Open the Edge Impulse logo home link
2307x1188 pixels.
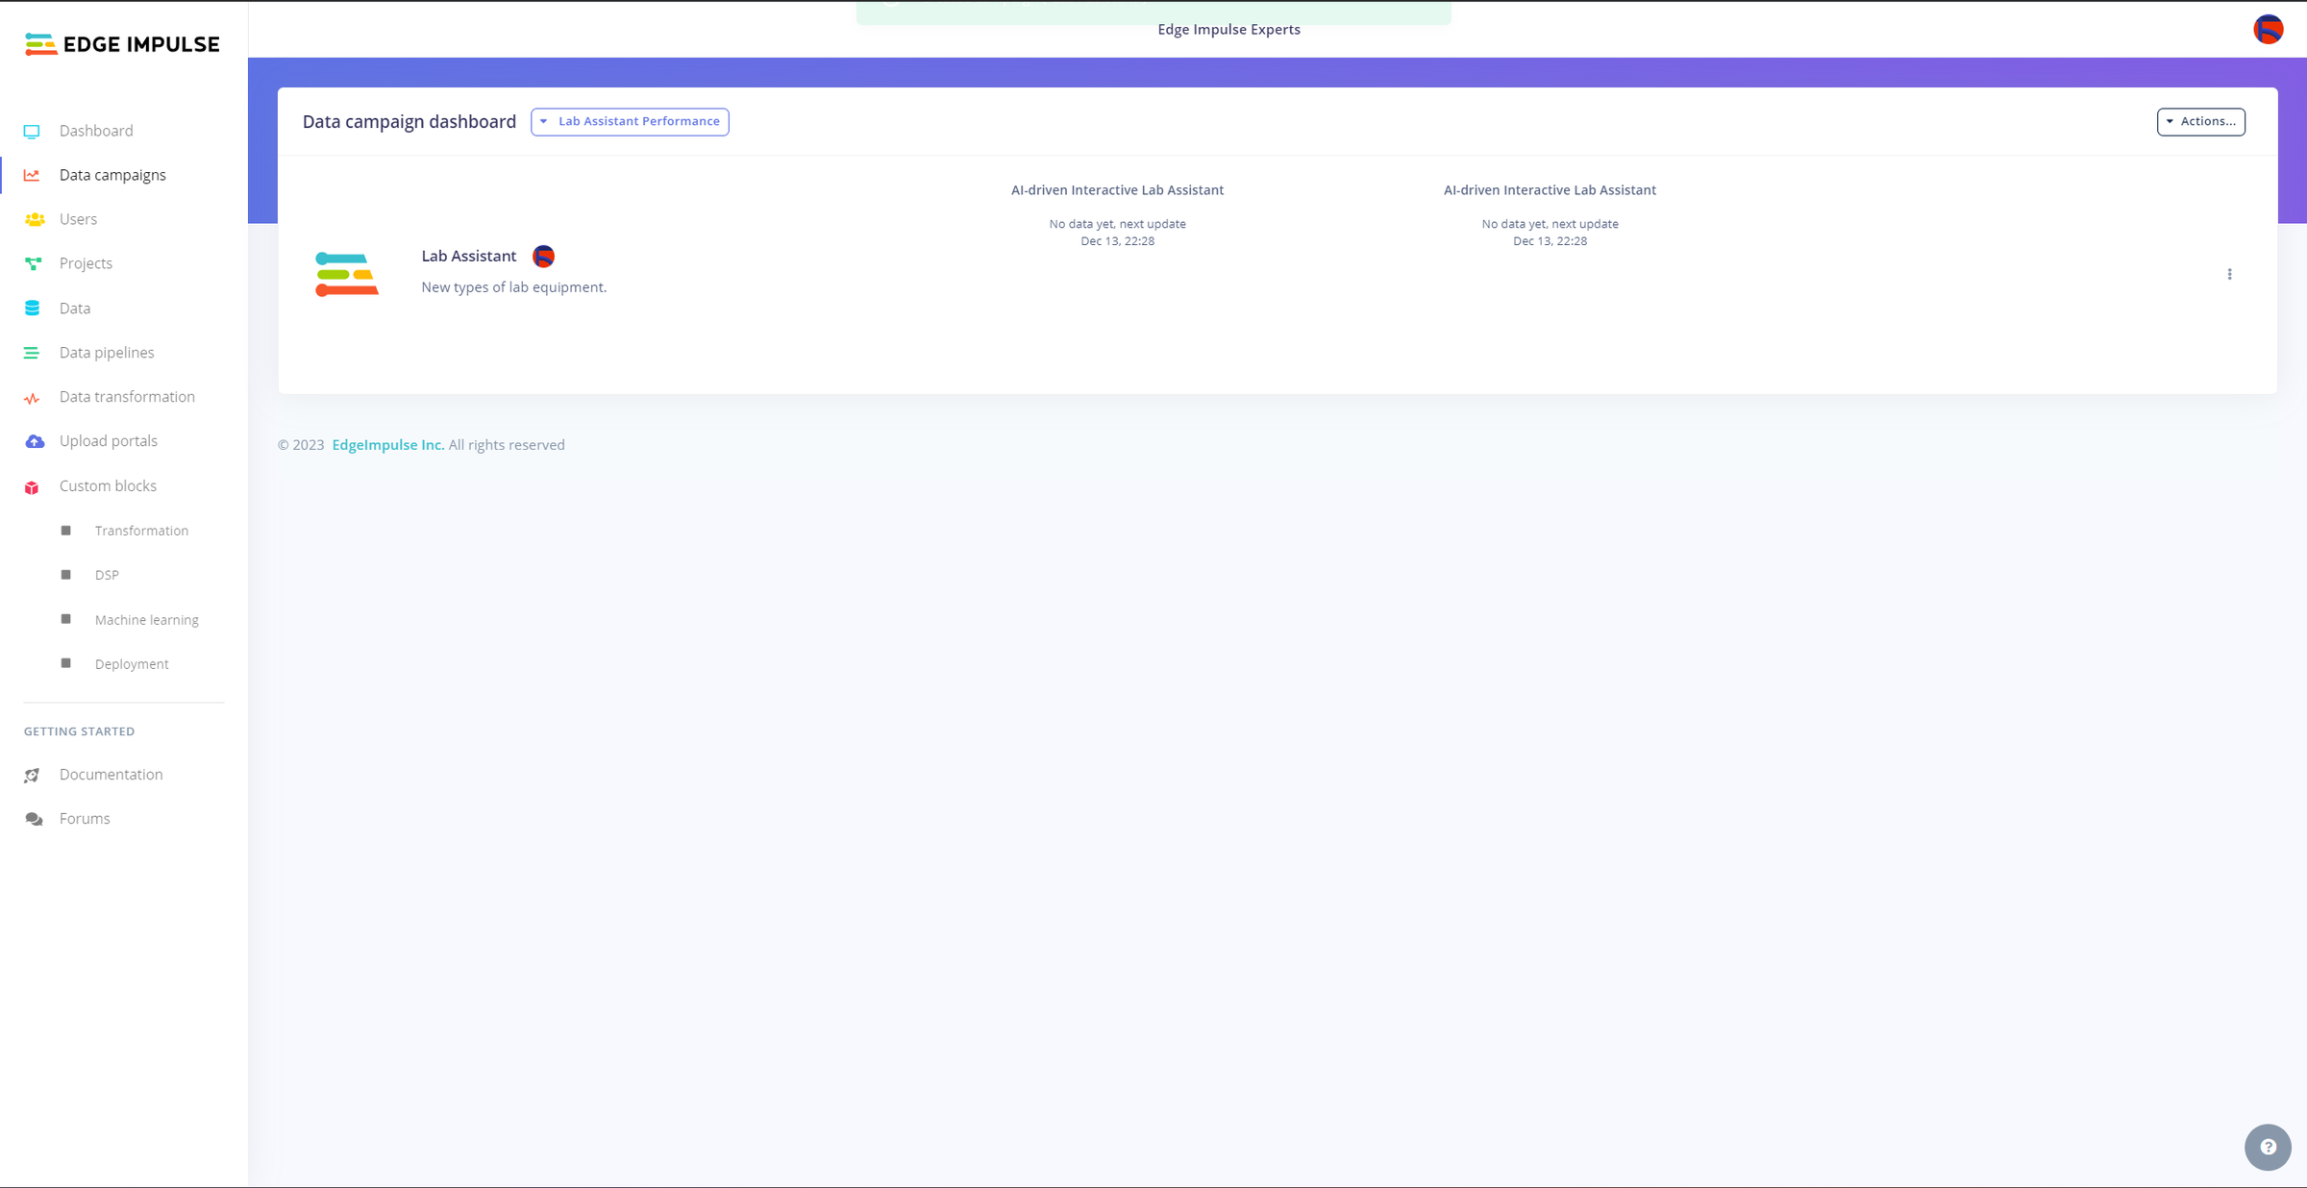tap(122, 44)
